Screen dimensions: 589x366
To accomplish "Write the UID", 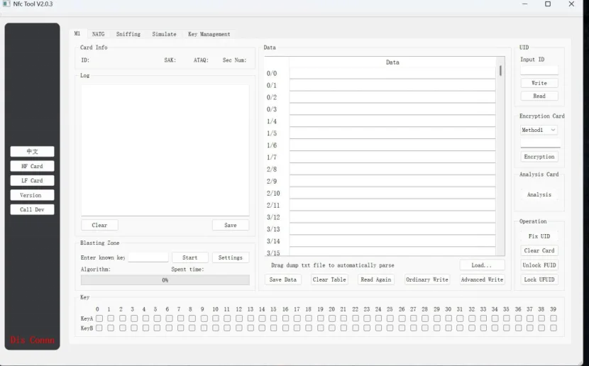I will [539, 83].
